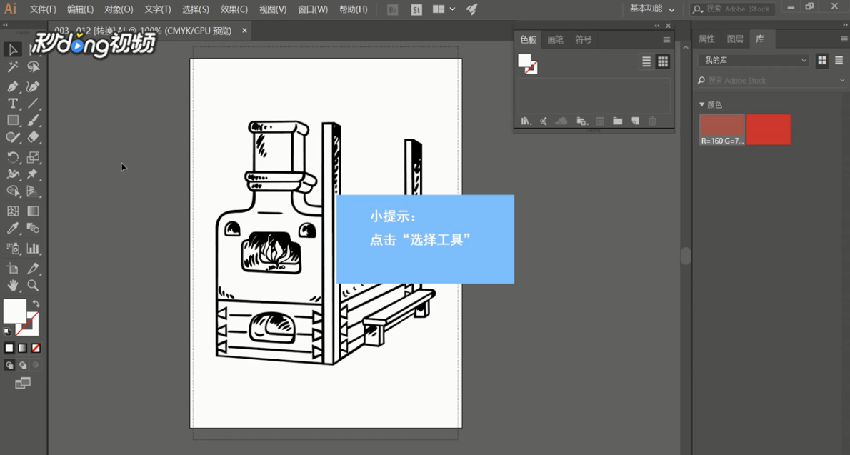Open Adobe Bridge via the Br icon

point(391,9)
